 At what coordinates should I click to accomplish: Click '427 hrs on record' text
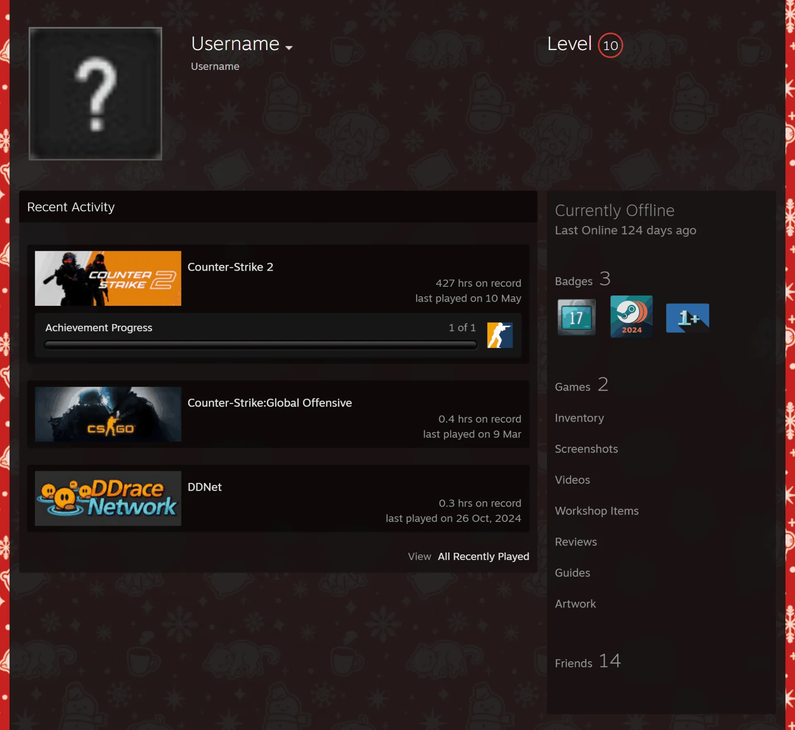[x=478, y=283]
